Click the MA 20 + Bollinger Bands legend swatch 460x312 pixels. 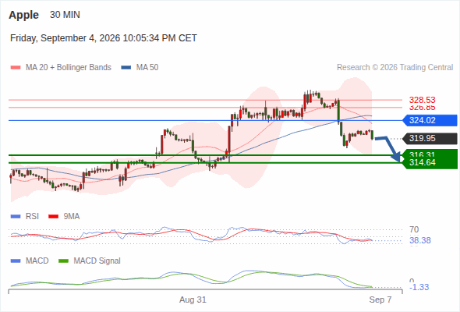(x=16, y=68)
